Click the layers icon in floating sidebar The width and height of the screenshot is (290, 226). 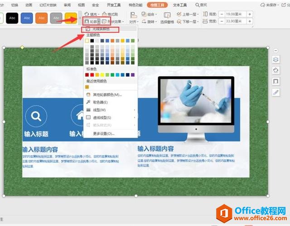[x=276, y=59]
